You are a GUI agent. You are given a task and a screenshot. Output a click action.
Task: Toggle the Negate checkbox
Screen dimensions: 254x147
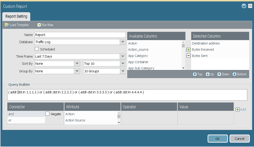(x=47, y=114)
